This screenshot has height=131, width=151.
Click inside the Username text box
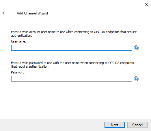click(x=72, y=48)
